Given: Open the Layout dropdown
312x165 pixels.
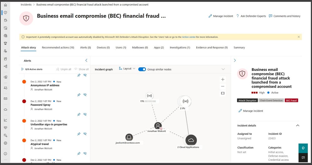Looking at the screenshot, I should click(x=127, y=69).
